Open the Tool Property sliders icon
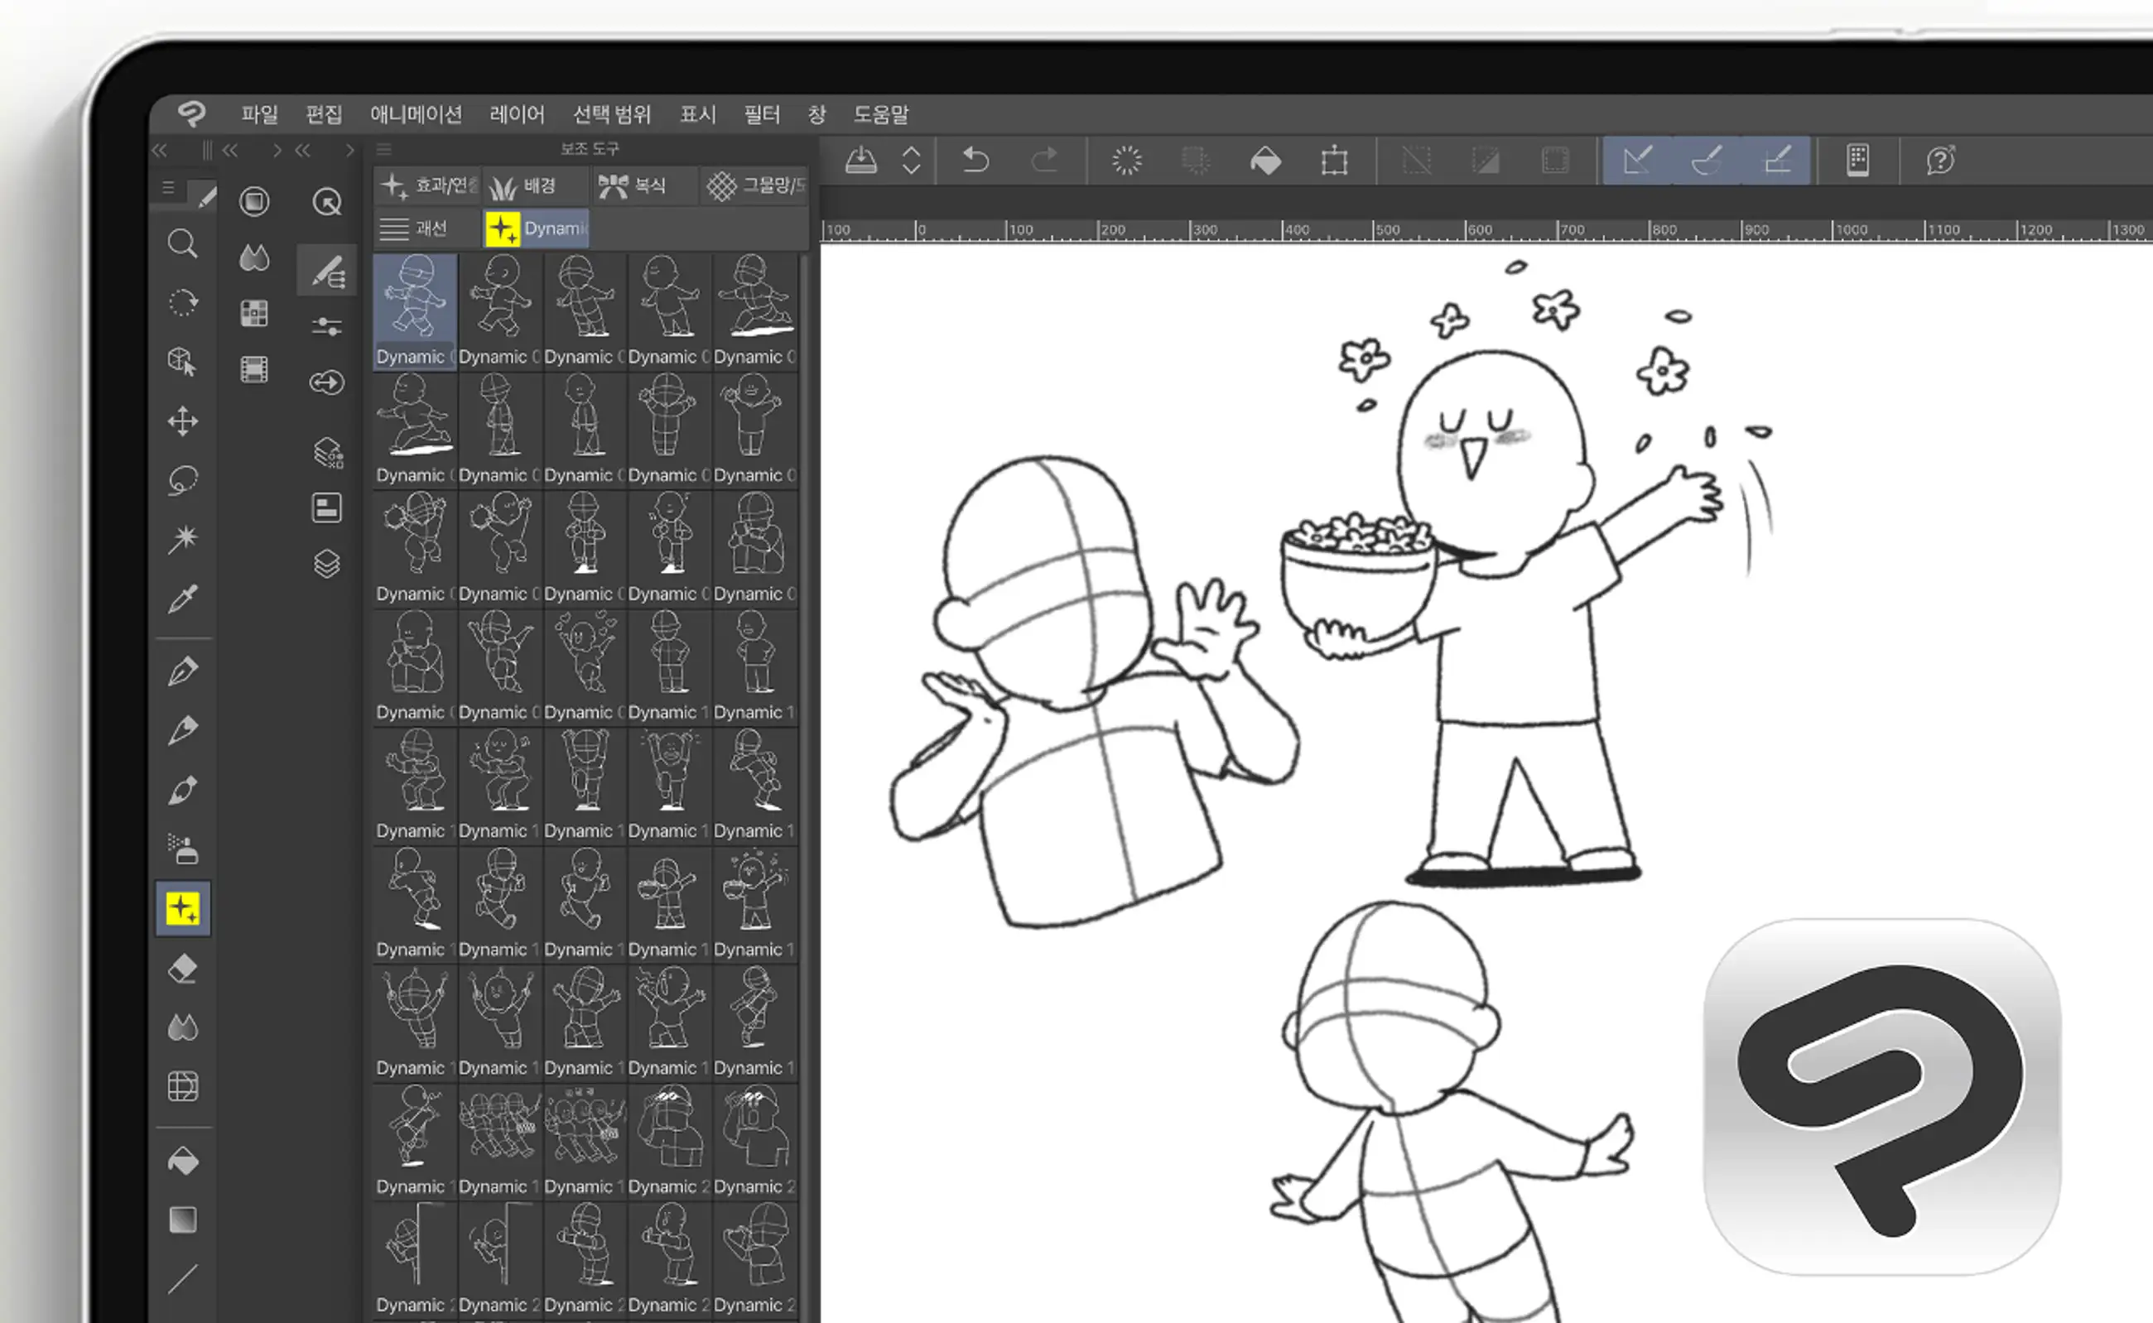This screenshot has width=2153, height=1323. pos(326,326)
